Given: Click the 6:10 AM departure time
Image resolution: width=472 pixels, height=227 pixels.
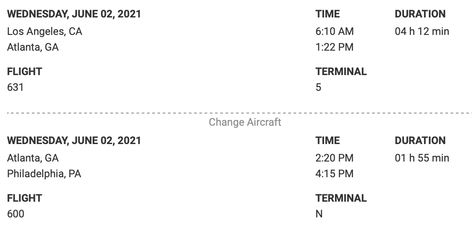Looking at the screenshot, I should 335,31.
